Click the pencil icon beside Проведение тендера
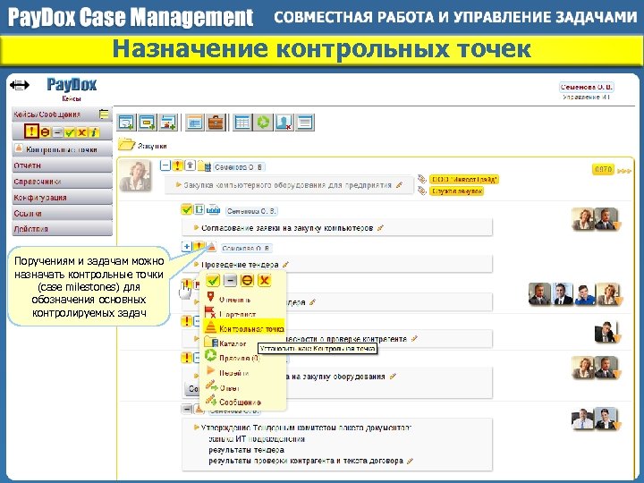The height and width of the screenshot is (483, 644). [285, 265]
